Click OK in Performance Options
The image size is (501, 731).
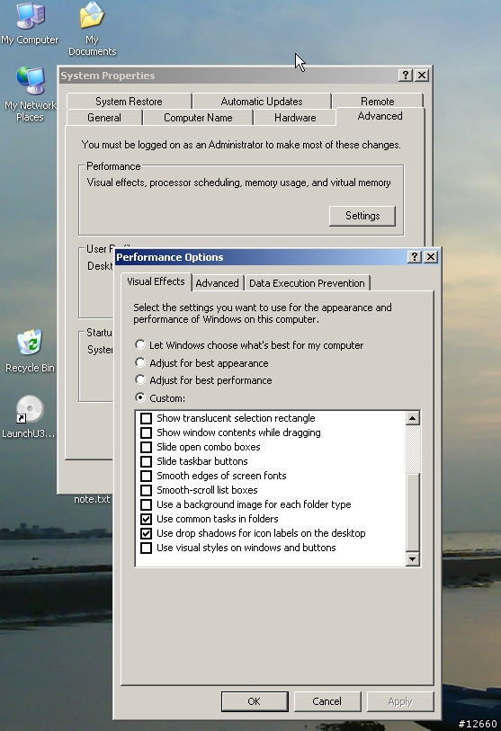(255, 701)
